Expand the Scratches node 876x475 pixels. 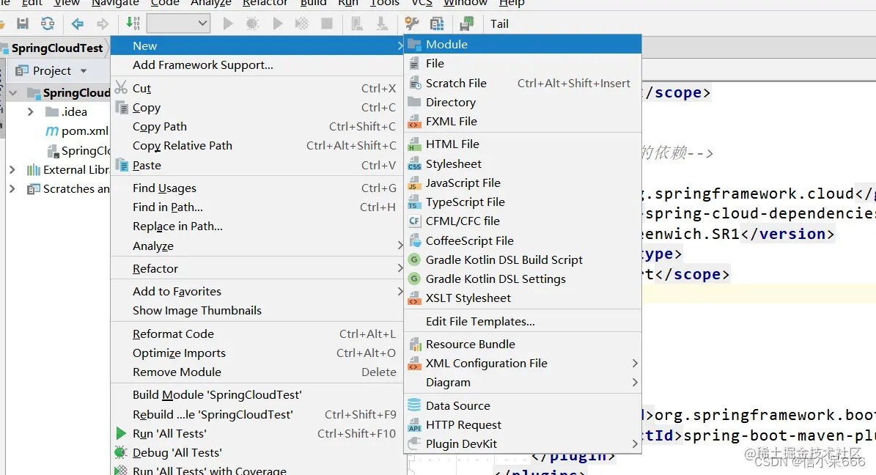[x=12, y=189]
